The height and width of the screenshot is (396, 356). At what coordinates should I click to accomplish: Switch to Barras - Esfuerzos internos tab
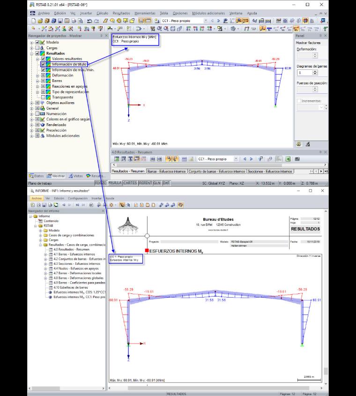(166, 171)
